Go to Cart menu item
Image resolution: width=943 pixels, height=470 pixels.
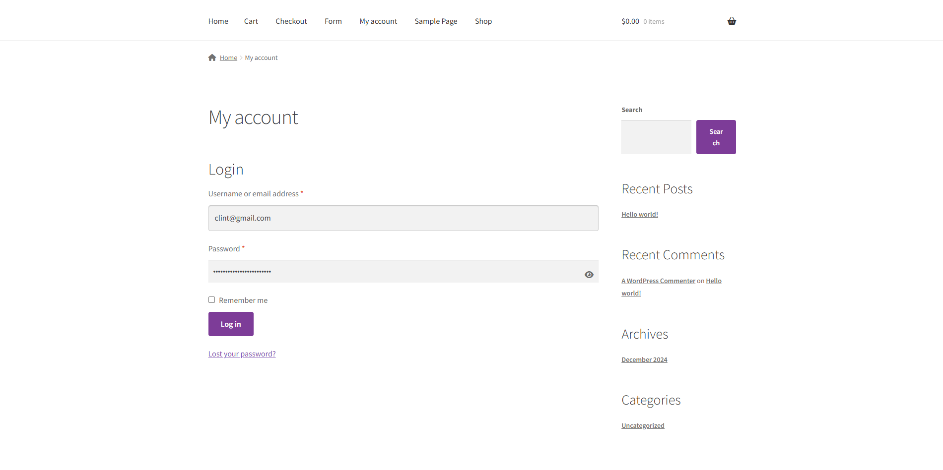pyautogui.click(x=251, y=21)
